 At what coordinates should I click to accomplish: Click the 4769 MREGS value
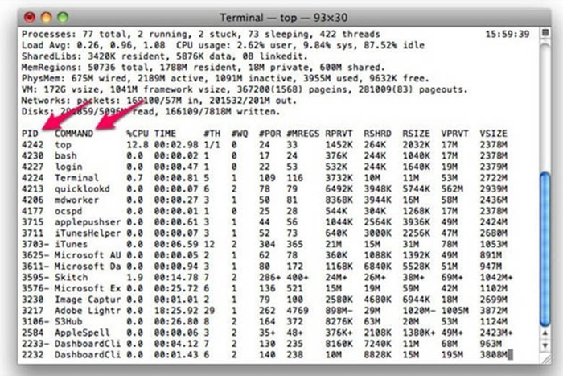[x=298, y=311]
